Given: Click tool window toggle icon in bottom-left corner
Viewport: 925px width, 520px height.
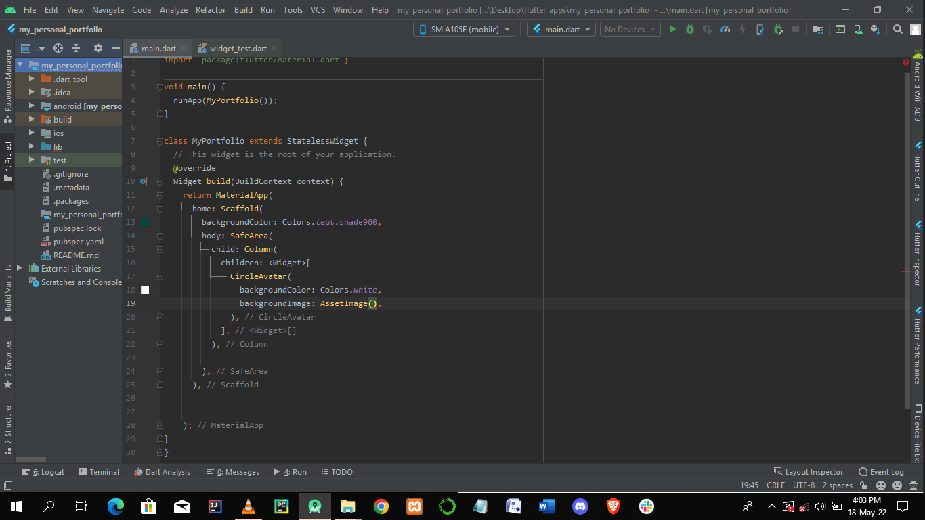Looking at the screenshot, I should [8, 485].
